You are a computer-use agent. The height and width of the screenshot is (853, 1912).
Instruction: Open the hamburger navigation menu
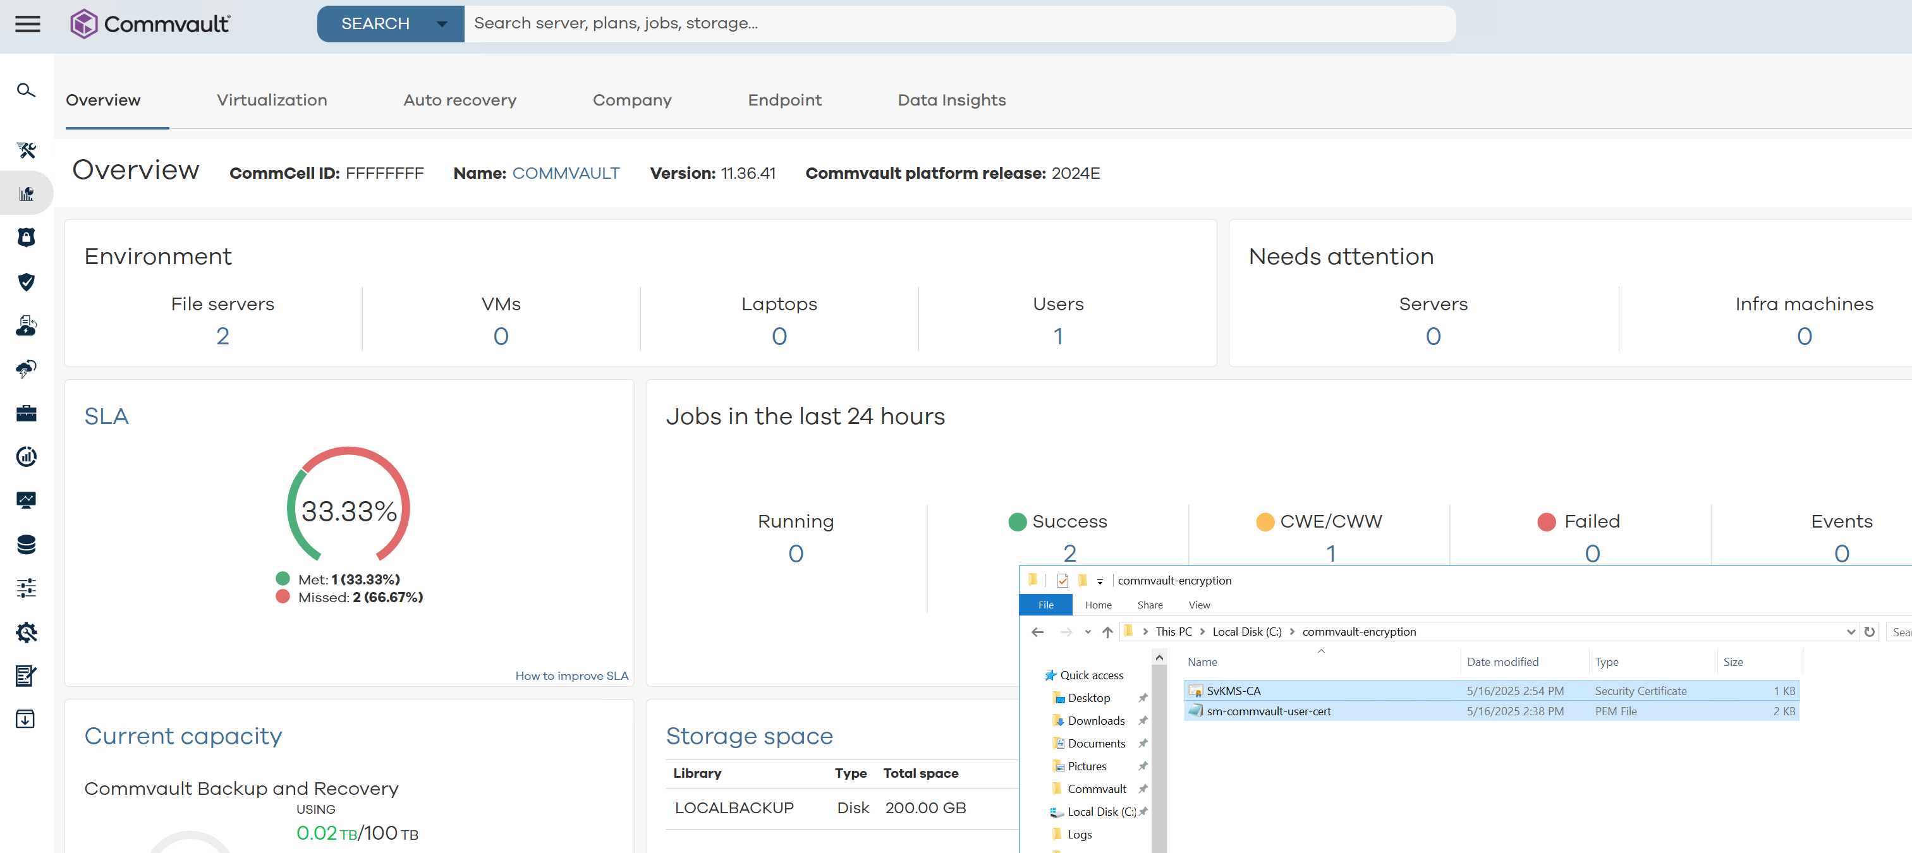[x=27, y=24]
